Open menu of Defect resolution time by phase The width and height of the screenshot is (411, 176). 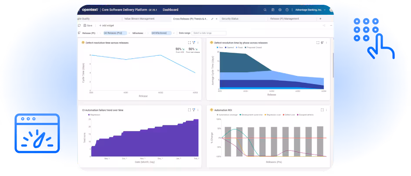coord(327,43)
